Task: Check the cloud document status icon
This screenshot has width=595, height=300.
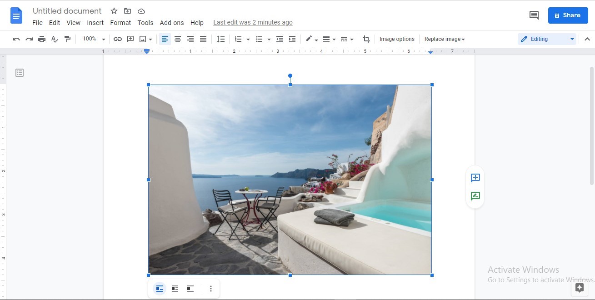Action: (x=141, y=11)
